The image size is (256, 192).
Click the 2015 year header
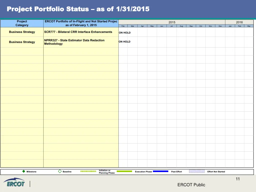pyautogui.click(x=172, y=22)
